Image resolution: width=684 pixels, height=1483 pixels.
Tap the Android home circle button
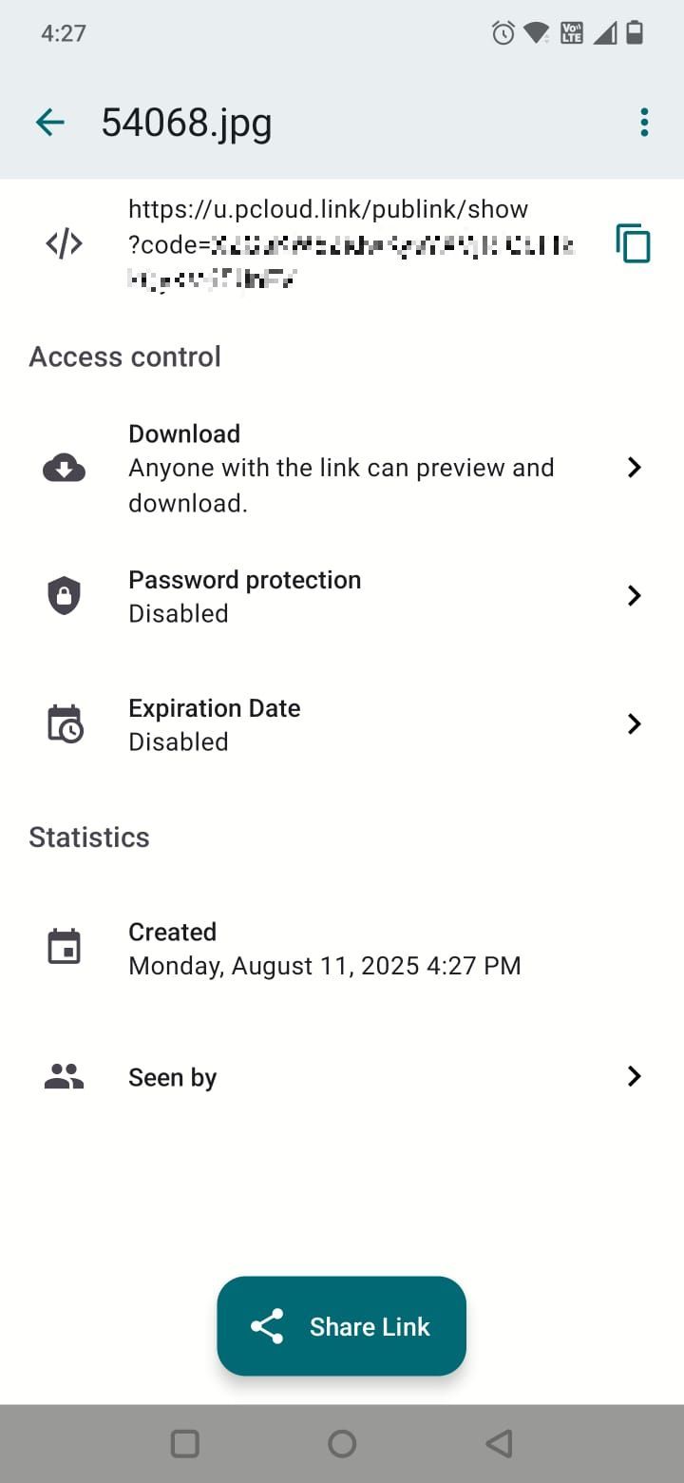342,1444
